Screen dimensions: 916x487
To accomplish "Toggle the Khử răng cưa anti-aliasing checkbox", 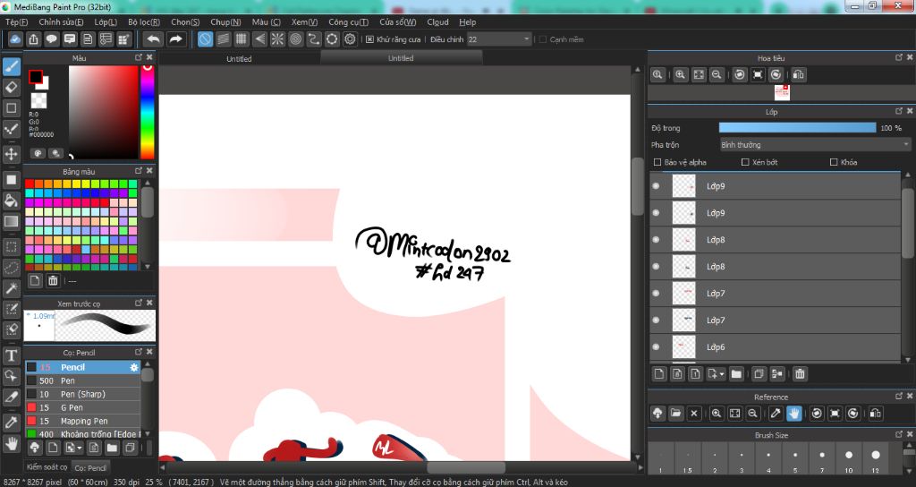I will click(369, 39).
